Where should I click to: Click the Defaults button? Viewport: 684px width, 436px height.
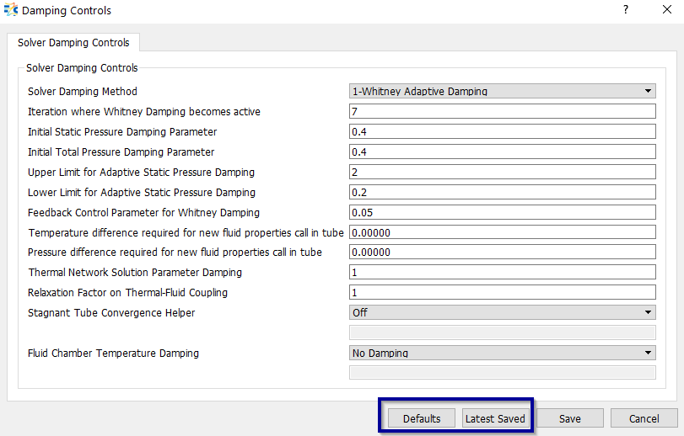421,418
